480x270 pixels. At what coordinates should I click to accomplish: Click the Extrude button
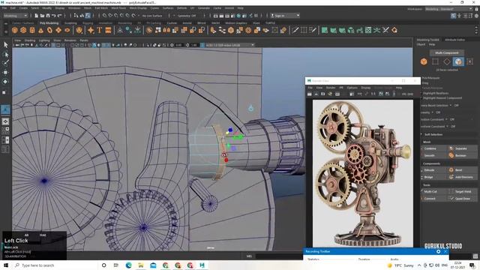click(x=433, y=170)
